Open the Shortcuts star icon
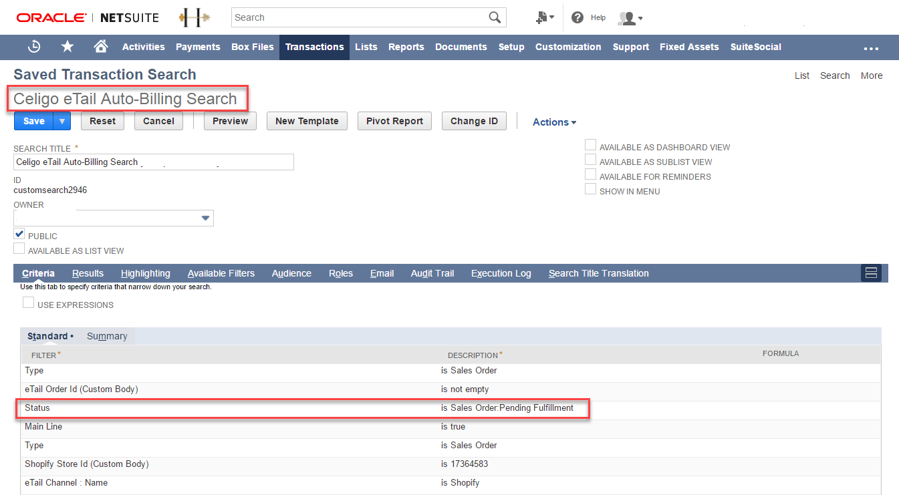This screenshot has height=495, width=899. [x=68, y=47]
